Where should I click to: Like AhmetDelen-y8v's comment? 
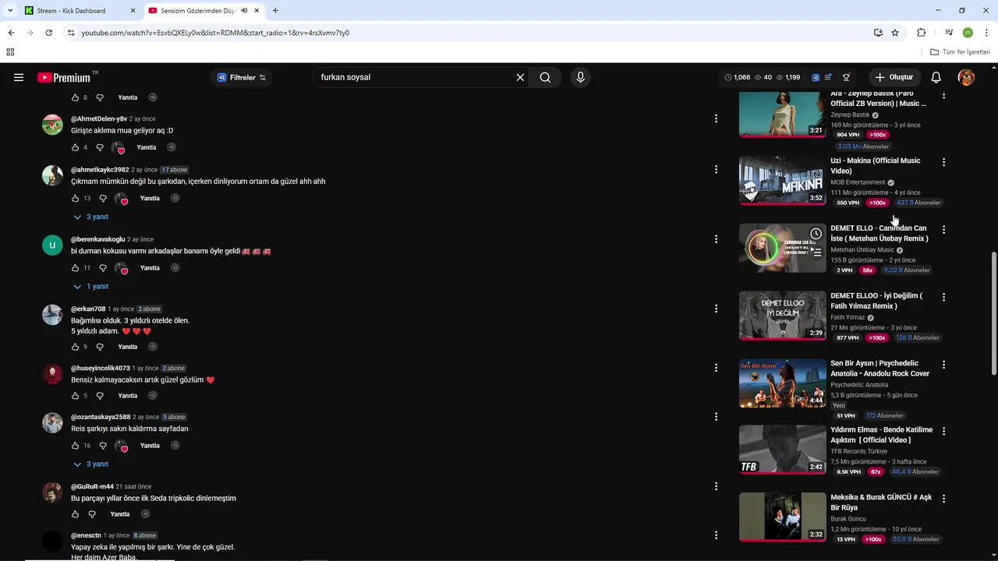coord(75,147)
